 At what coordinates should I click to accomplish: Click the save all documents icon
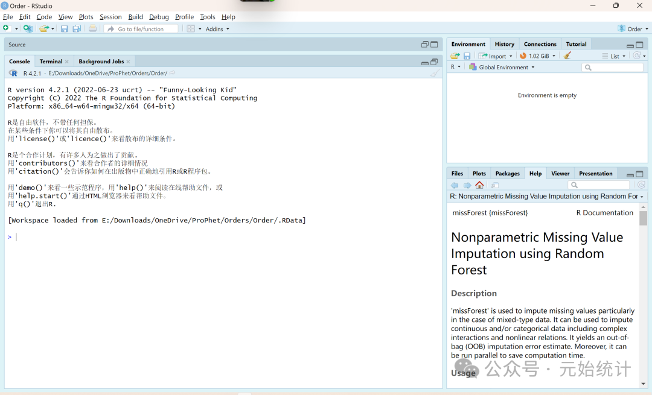click(x=77, y=29)
